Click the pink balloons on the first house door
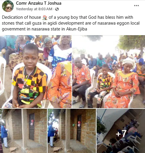Viewport: 145px width, 153px height. click(32, 123)
